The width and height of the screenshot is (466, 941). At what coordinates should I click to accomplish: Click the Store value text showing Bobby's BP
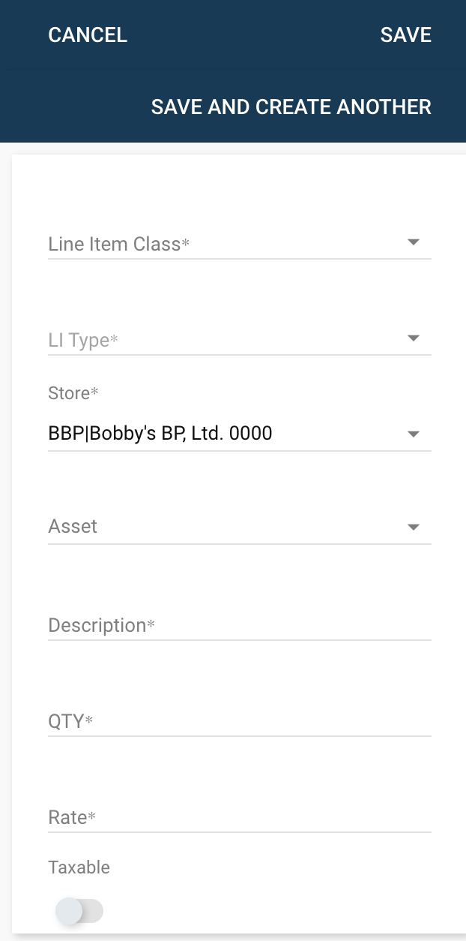[x=160, y=433]
